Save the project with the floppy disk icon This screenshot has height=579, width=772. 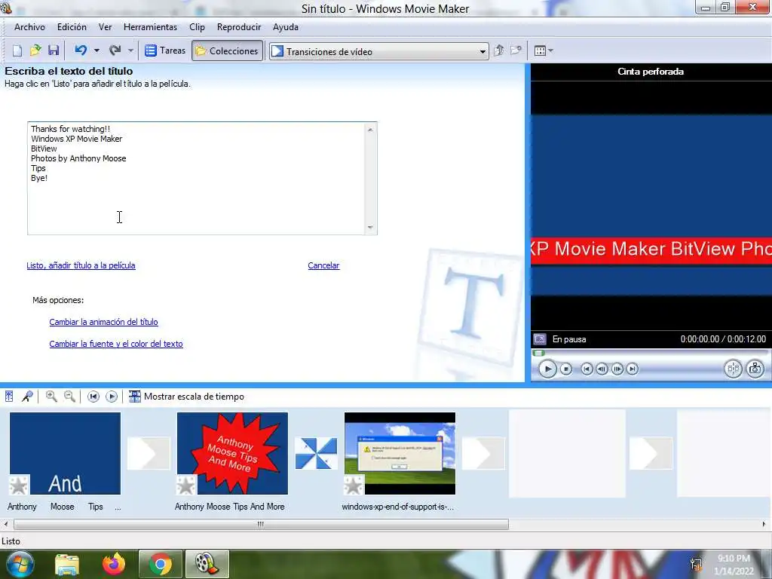(54, 51)
